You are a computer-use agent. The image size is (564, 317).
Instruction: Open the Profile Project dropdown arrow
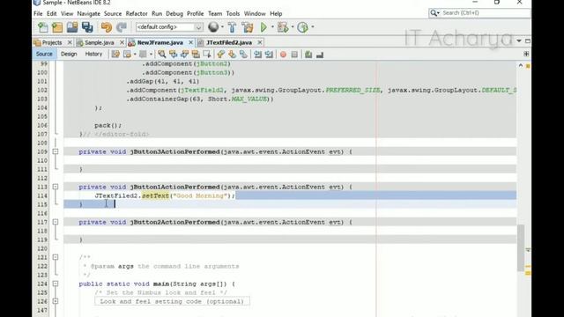(x=313, y=27)
